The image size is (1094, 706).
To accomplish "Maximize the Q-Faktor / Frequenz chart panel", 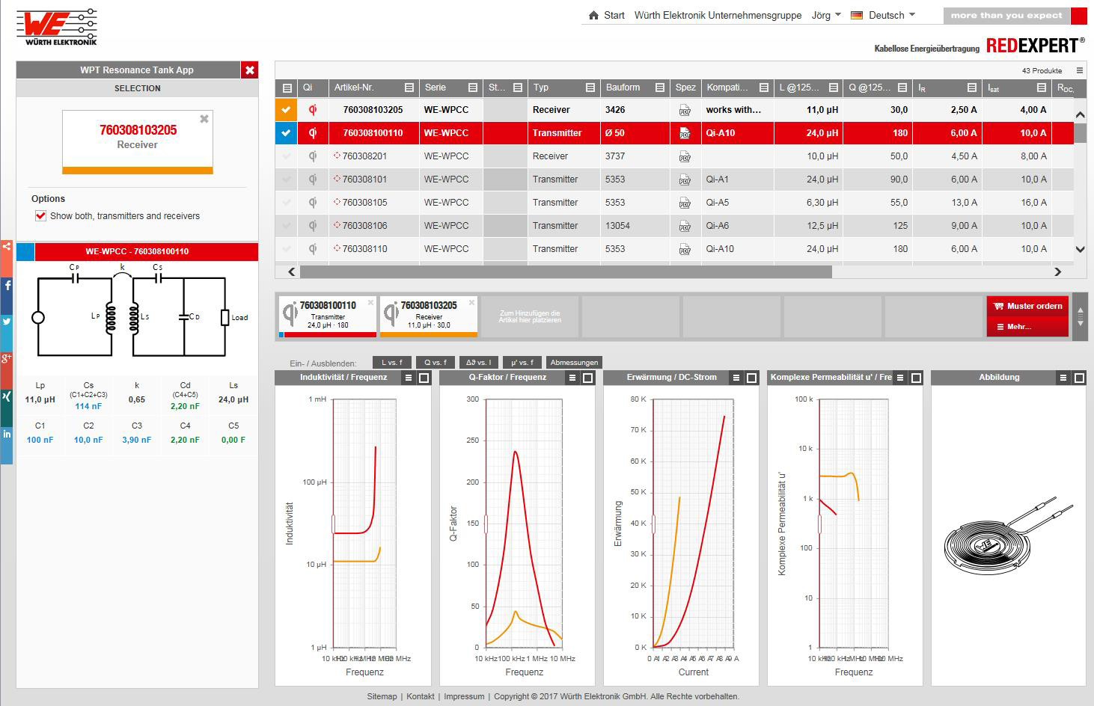I will click(x=587, y=378).
